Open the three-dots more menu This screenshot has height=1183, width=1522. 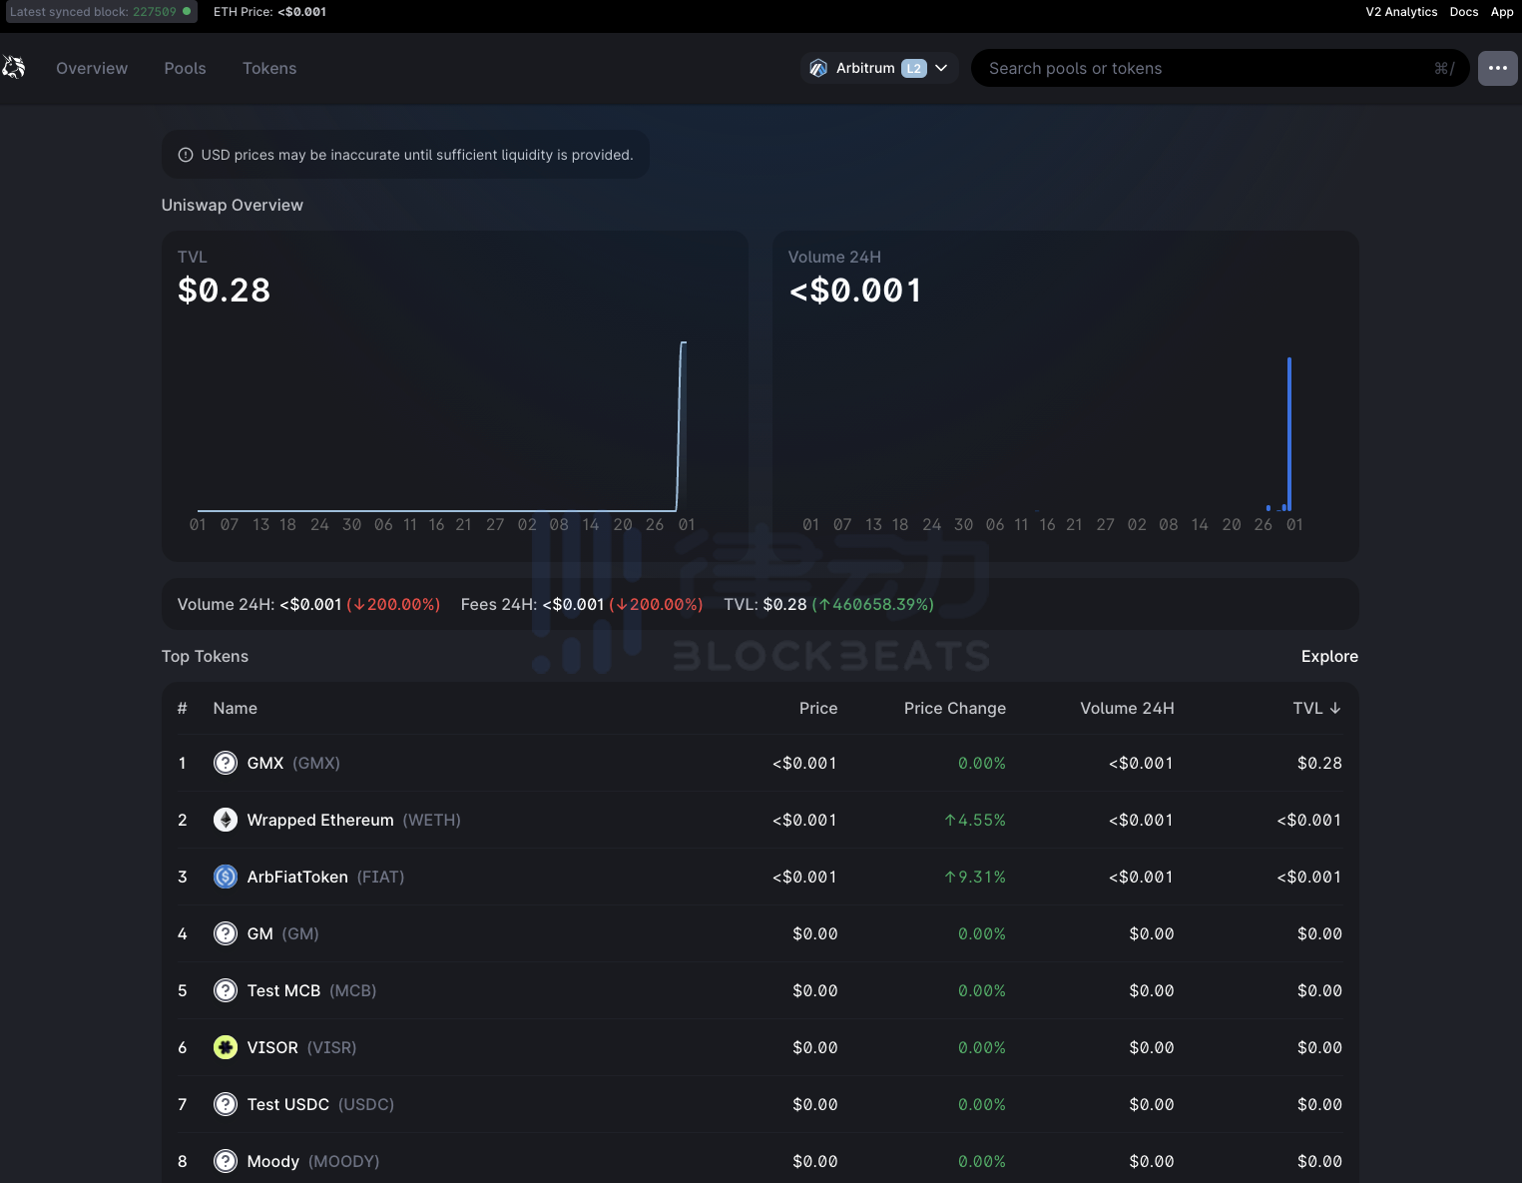click(x=1498, y=68)
